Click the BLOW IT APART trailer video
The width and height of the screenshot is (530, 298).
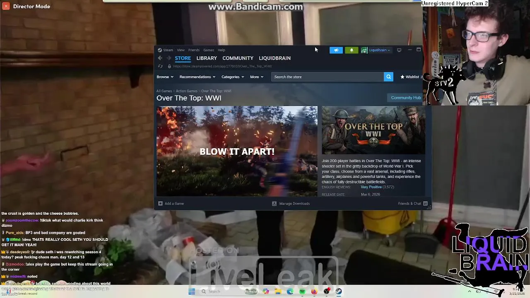pos(237,151)
